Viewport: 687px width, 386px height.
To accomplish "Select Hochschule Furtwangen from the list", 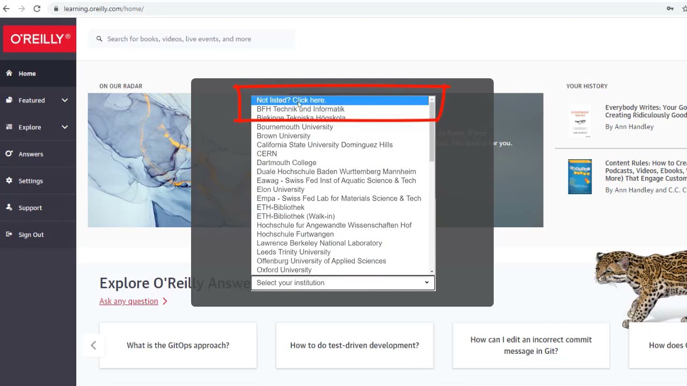I will pyautogui.click(x=340, y=234).
